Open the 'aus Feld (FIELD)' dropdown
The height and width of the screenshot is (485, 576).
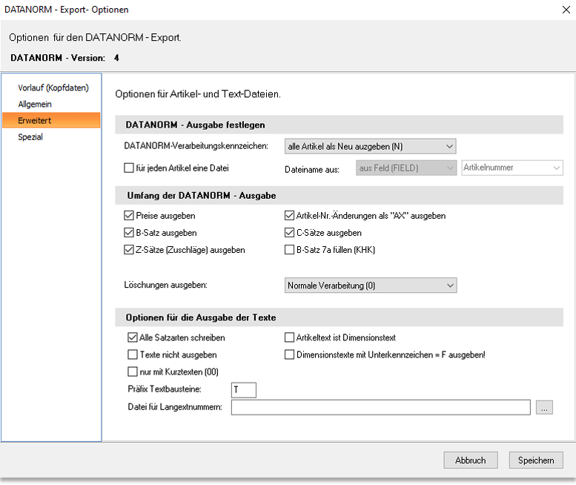(406, 168)
